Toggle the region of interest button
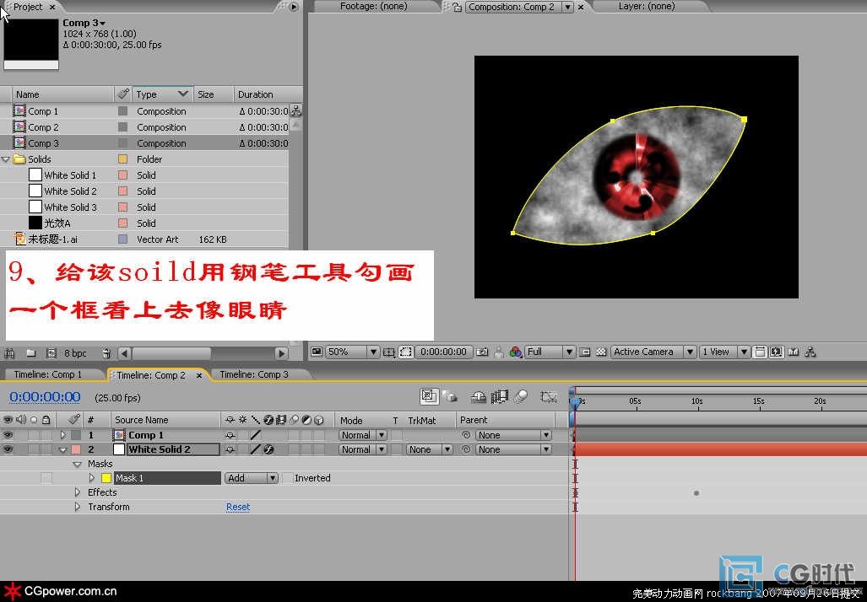 click(x=405, y=352)
